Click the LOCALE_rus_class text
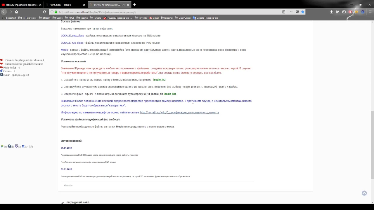374x210 pixels. pos(72,43)
